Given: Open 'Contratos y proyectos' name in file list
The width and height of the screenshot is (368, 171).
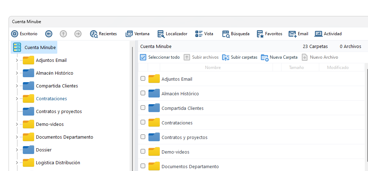Looking at the screenshot, I should click(x=184, y=138).
